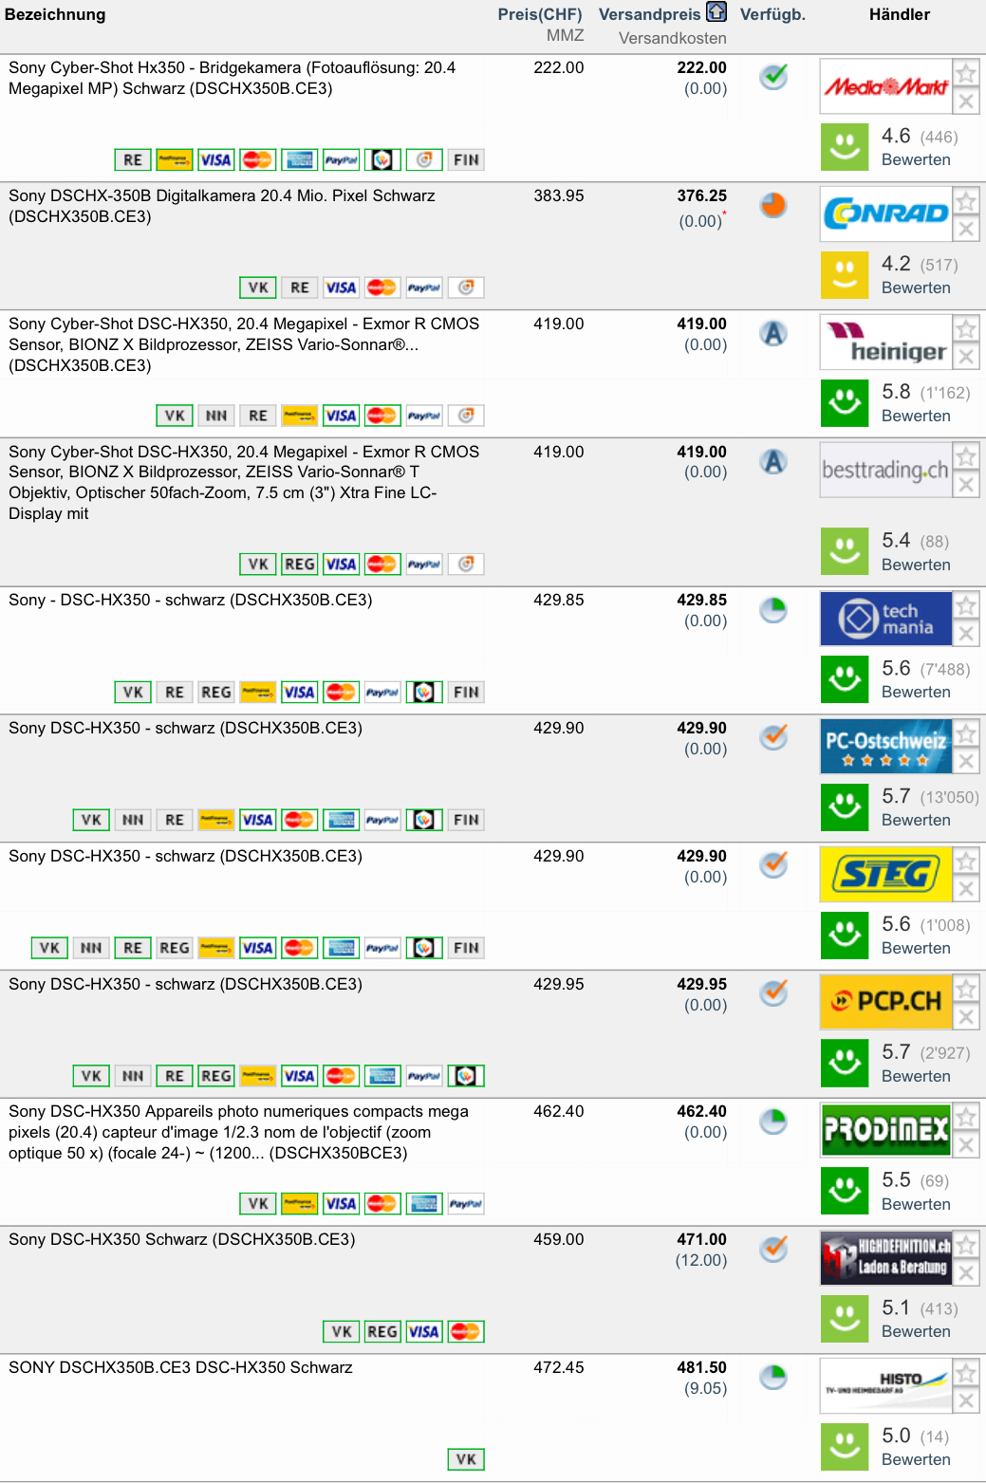The width and height of the screenshot is (986, 1483).
Task: Open the MediaMarkt merchant logo
Action: tap(885, 86)
